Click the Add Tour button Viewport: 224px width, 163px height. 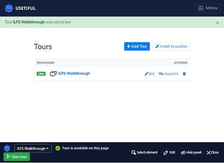(x=137, y=46)
